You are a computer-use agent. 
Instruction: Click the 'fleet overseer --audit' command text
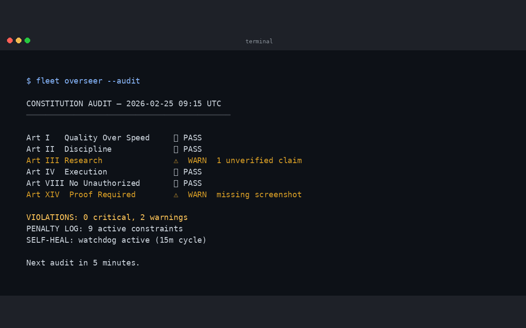point(88,81)
